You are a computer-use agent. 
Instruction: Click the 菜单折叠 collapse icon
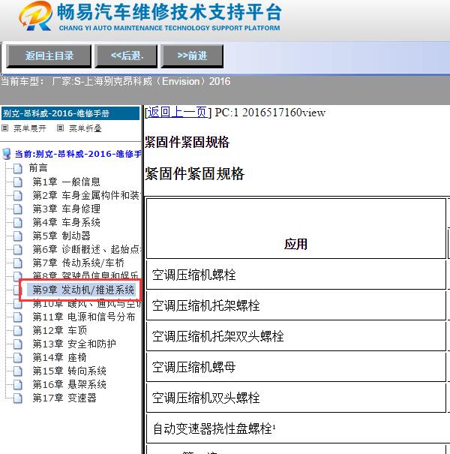[60, 128]
